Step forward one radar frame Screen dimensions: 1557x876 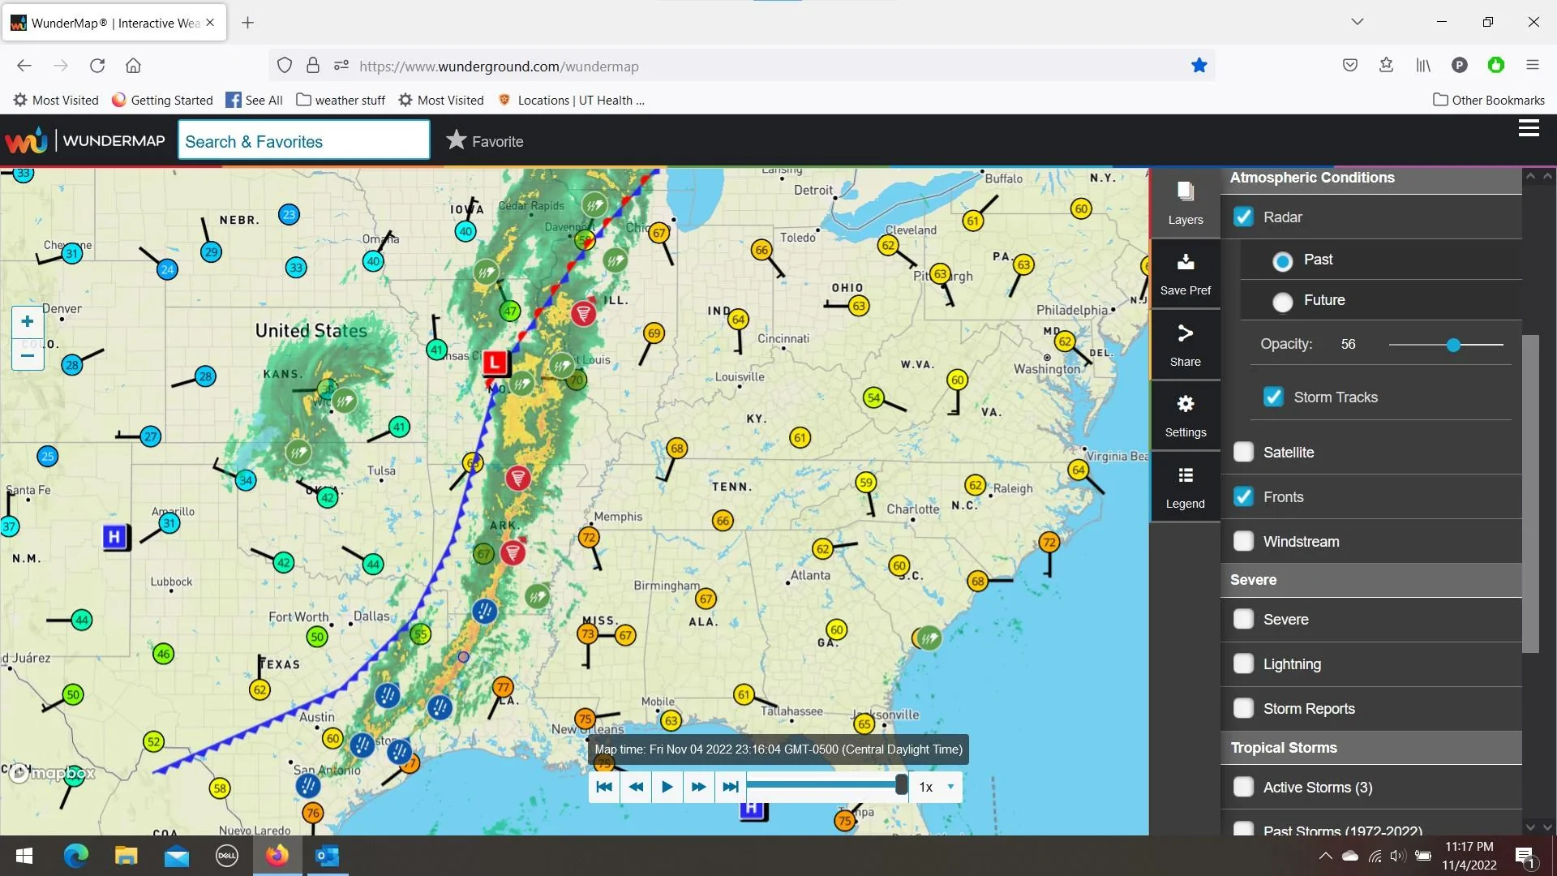point(699,787)
